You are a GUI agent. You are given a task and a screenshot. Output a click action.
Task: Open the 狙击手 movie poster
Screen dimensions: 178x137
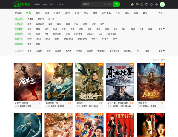89,82
